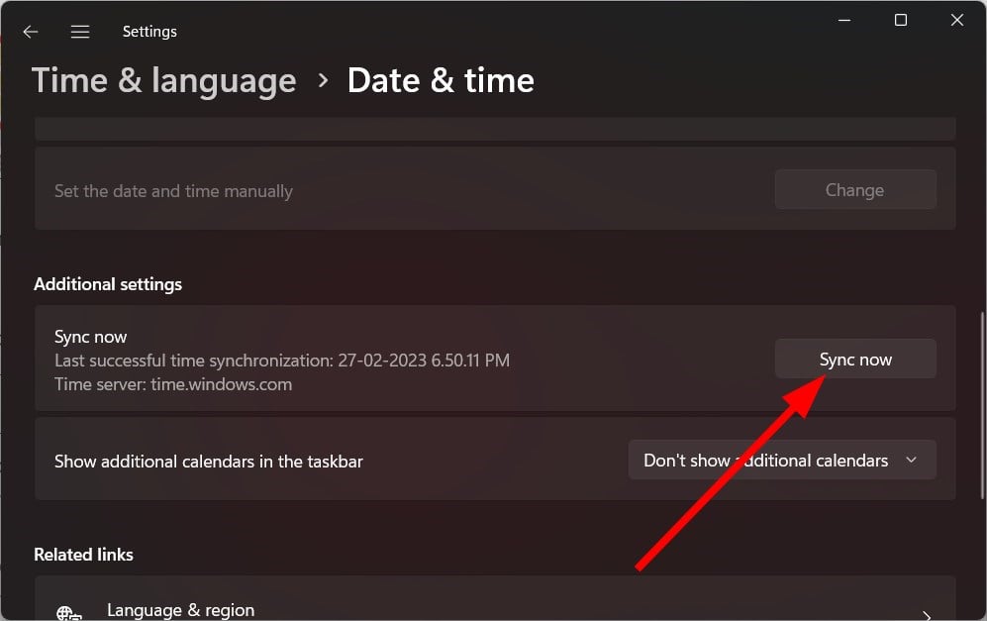Click the dropdown arrow next to additional calendars

pos(911,460)
